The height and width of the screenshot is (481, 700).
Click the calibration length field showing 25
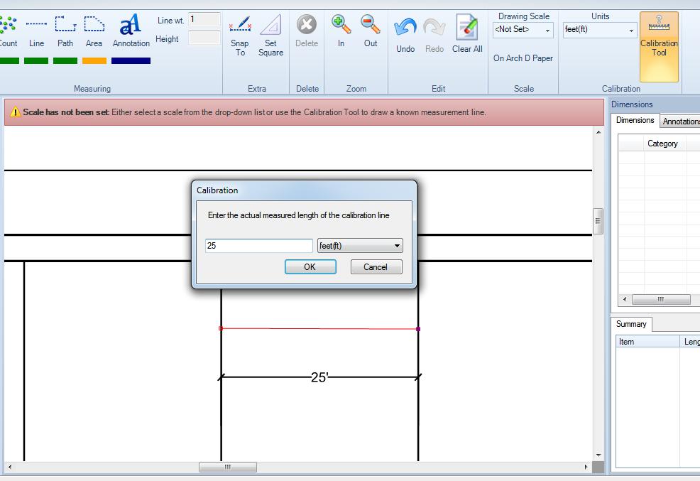click(259, 246)
